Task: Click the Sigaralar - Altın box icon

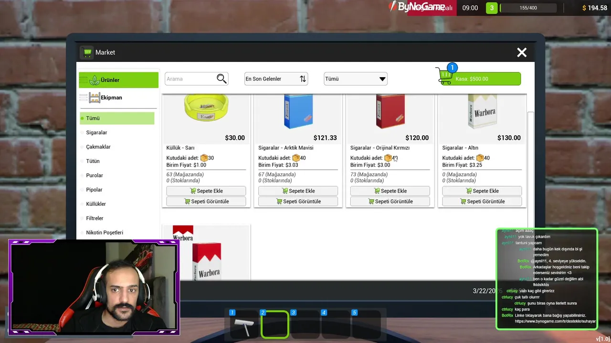Action: [x=480, y=158]
